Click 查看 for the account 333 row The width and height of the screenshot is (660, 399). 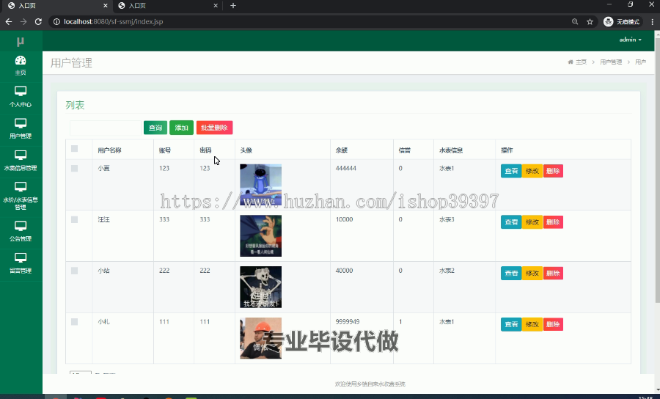pyautogui.click(x=511, y=222)
